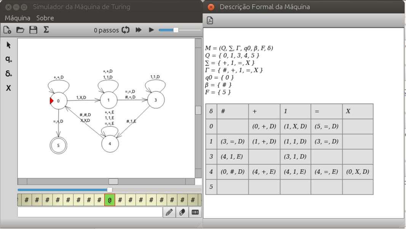Play the Turing machine simulation
This screenshot has width=406, height=229.
(x=151, y=30)
